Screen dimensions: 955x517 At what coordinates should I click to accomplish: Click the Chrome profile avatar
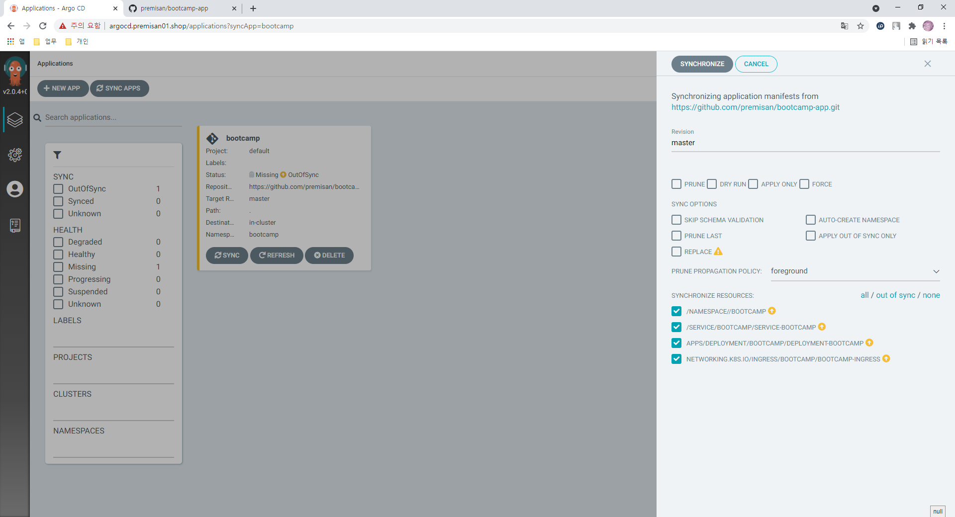928,26
